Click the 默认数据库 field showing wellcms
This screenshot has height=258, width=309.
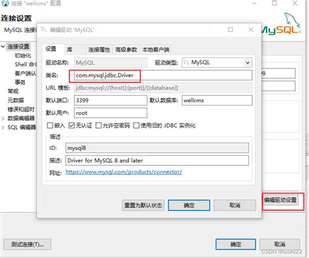tap(217, 100)
